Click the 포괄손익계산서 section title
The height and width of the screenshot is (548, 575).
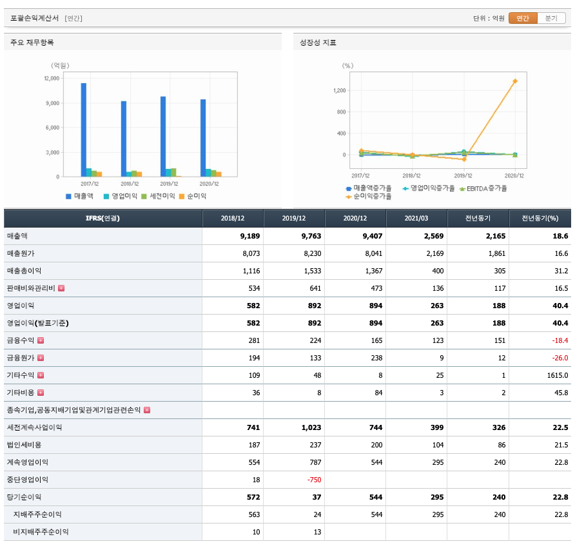(34, 18)
